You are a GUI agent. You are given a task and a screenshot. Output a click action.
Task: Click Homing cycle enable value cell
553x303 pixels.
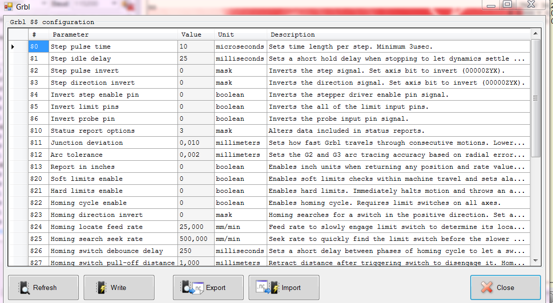(x=196, y=203)
